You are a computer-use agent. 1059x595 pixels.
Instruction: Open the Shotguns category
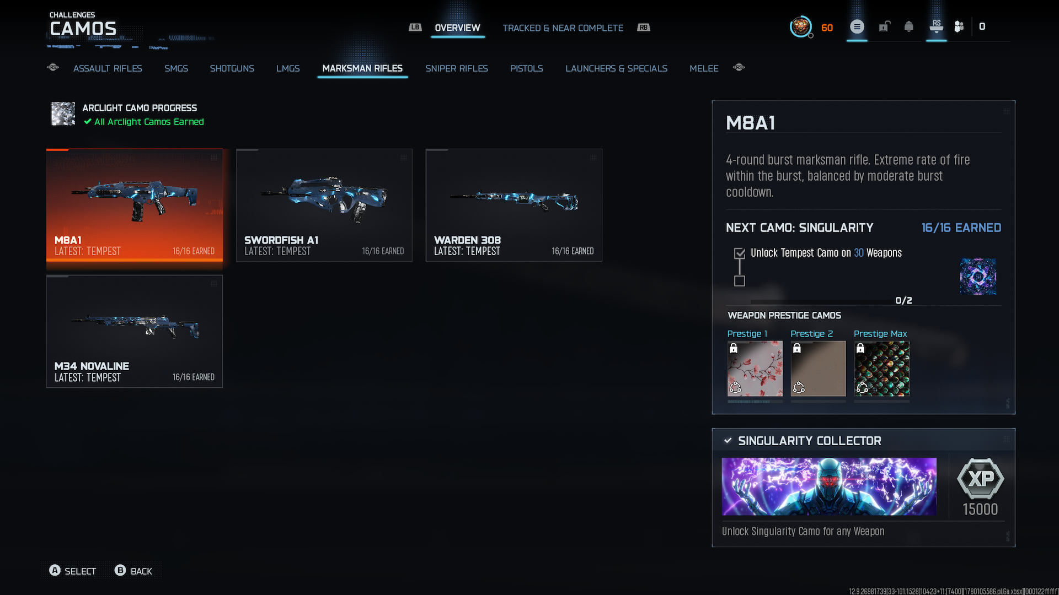pos(232,68)
